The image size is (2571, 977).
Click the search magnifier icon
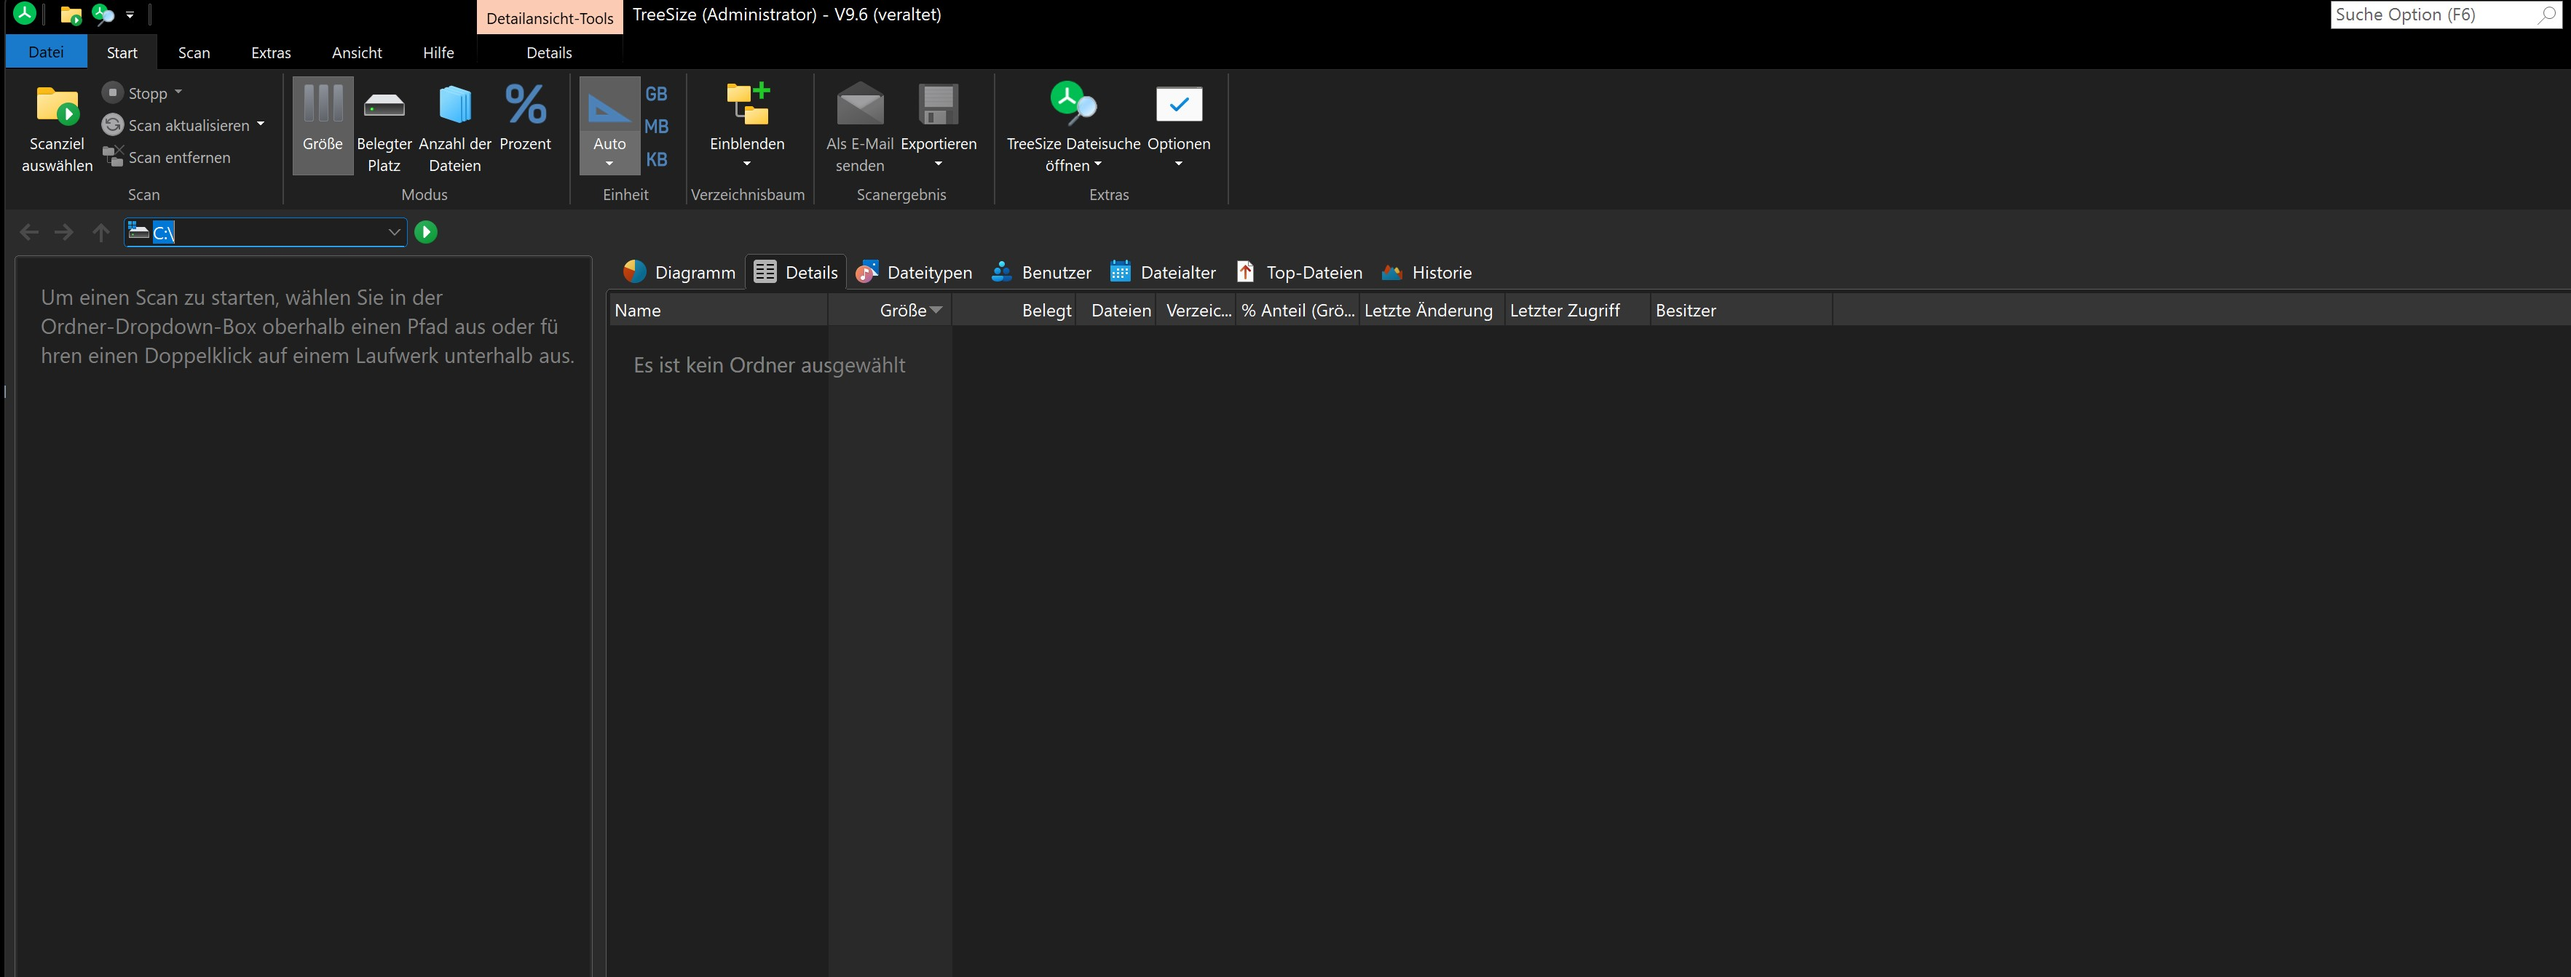click(2547, 15)
